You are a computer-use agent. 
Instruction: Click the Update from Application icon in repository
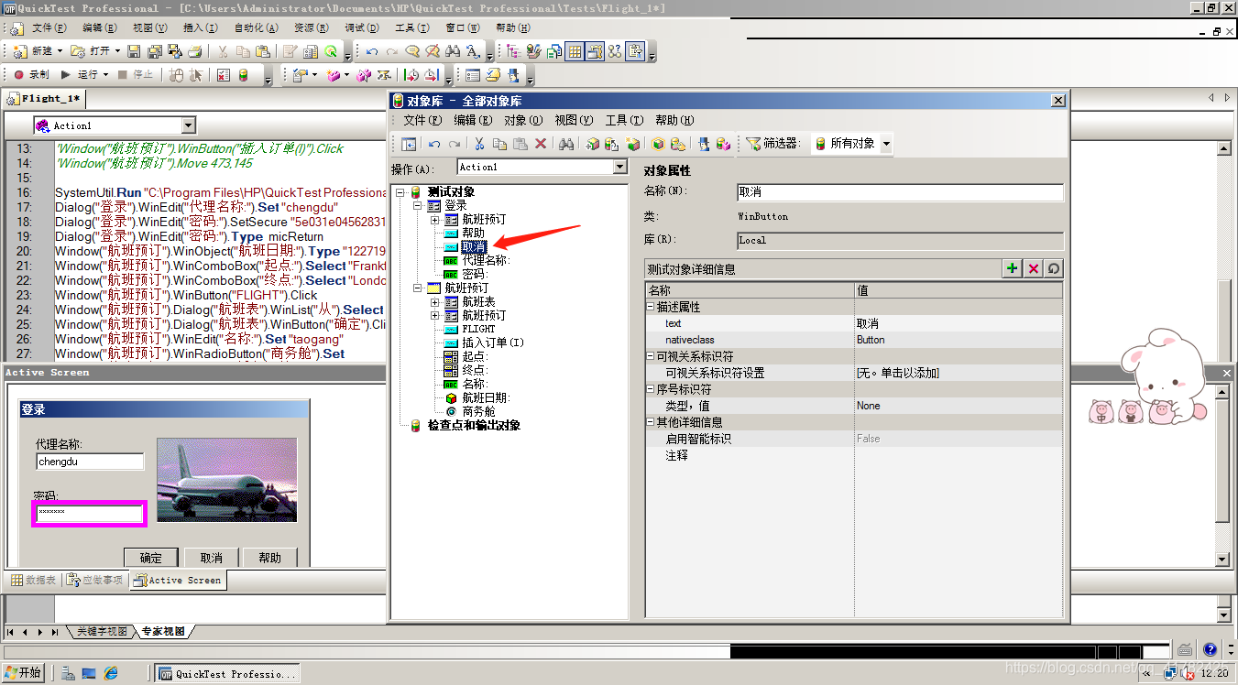coord(611,144)
